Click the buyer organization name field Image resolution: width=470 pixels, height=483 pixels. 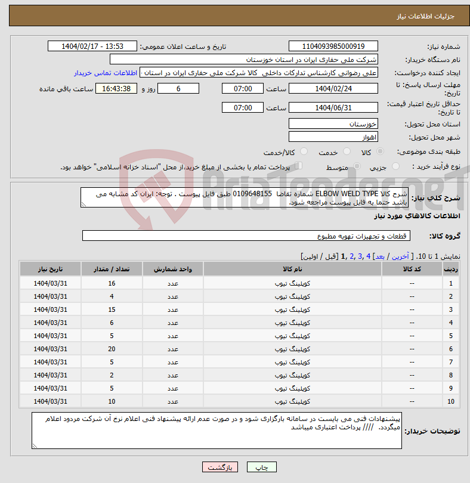tap(244, 60)
